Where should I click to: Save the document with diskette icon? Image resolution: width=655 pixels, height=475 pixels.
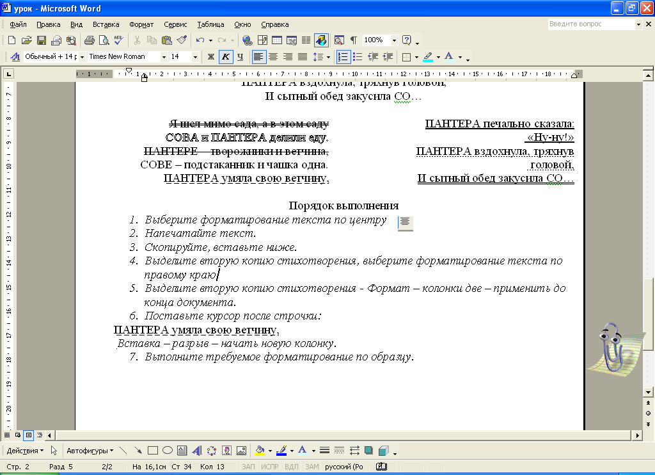point(42,40)
